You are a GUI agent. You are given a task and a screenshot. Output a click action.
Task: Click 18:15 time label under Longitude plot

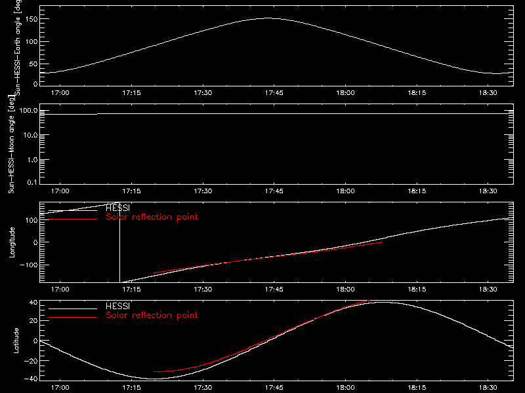click(417, 289)
